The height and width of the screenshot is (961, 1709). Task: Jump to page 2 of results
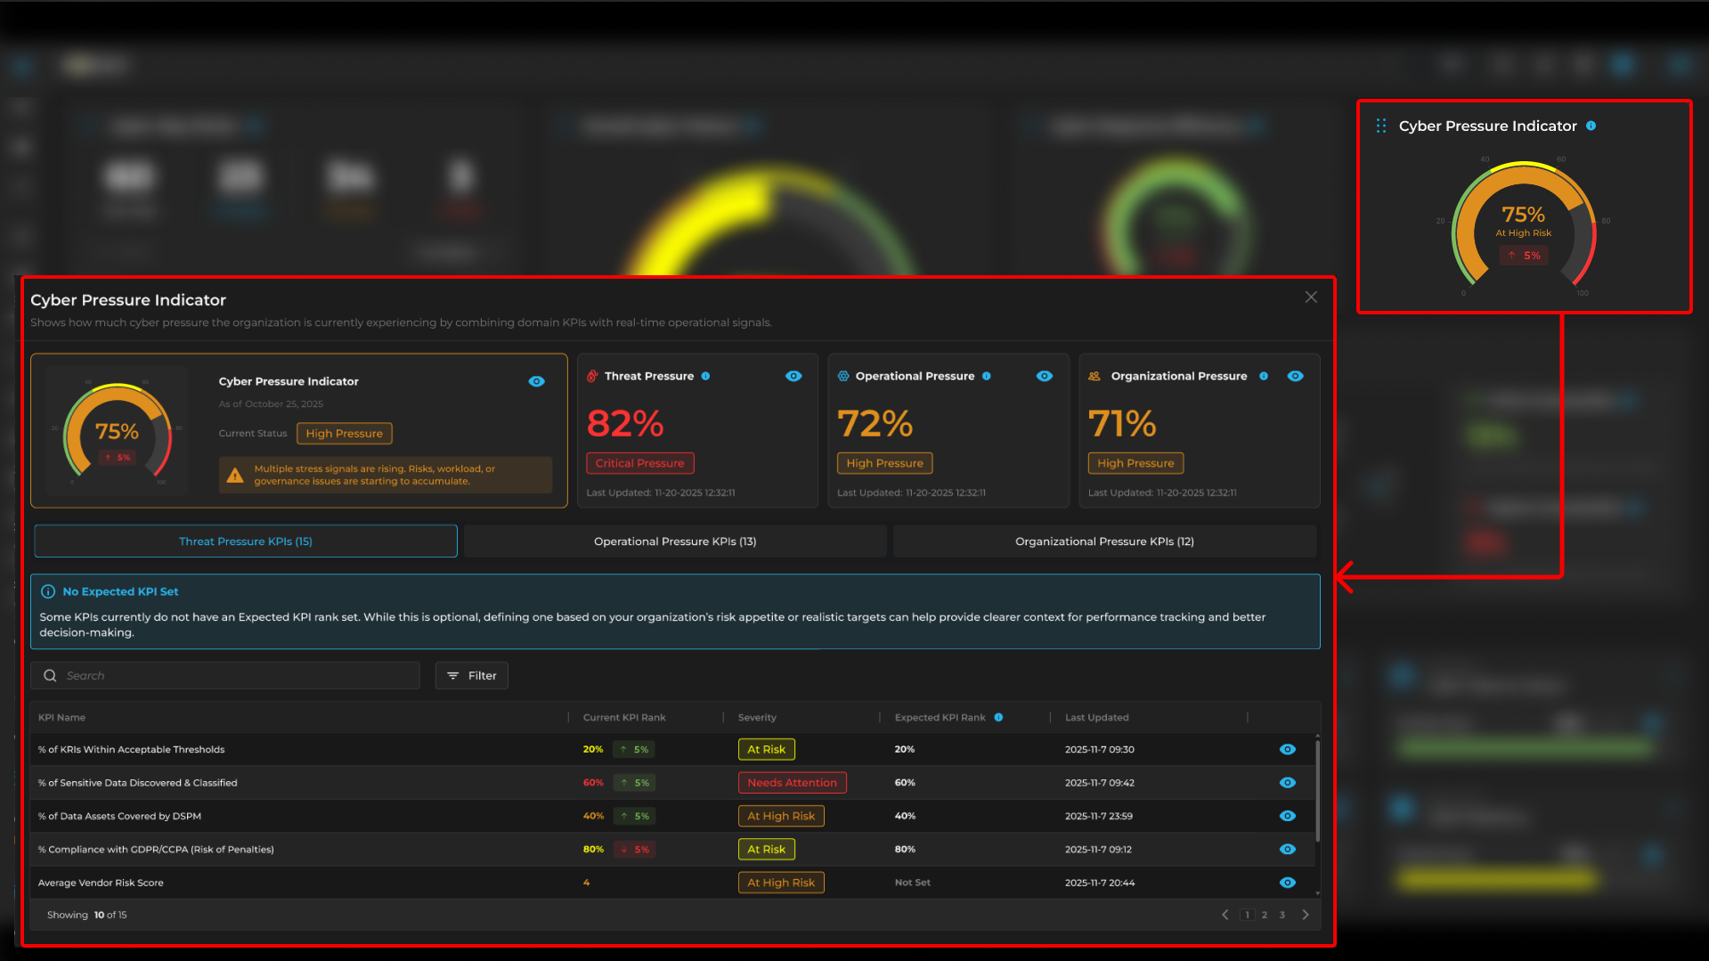tap(1264, 915)
